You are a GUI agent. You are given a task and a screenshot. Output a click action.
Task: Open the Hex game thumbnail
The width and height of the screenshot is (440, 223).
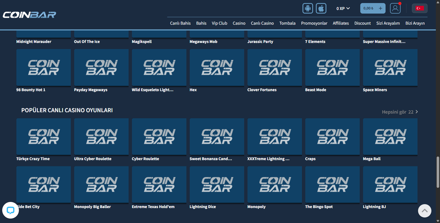point(217,67)
